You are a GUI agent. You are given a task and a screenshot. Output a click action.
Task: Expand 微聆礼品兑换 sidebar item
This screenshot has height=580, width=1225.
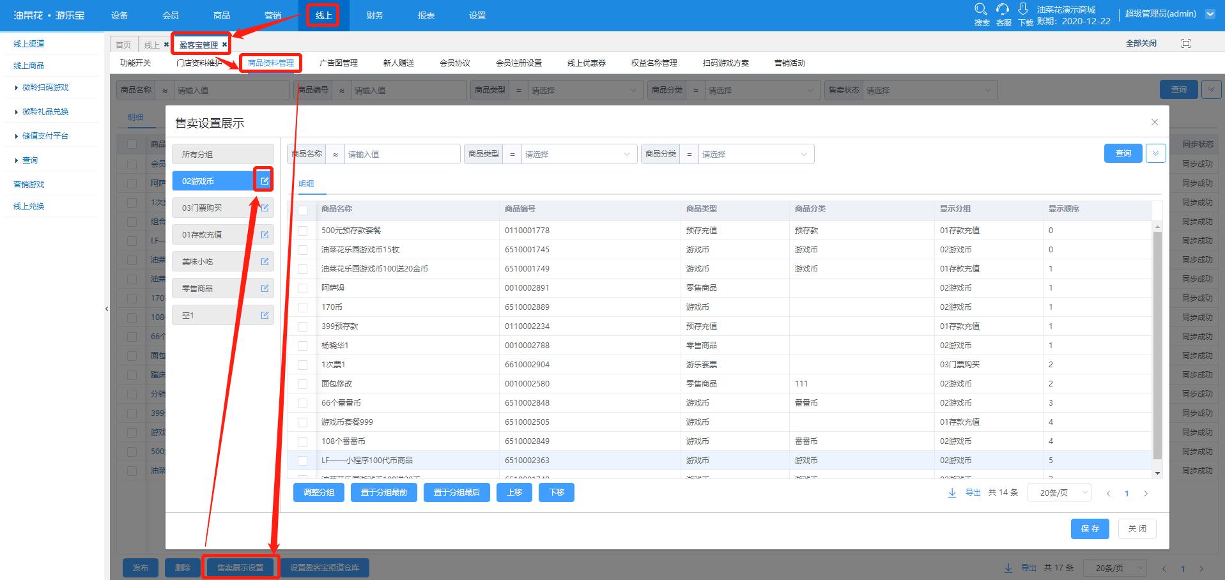pos(45,112)
